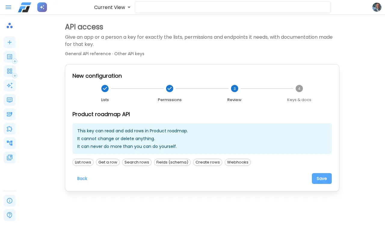Open the bookmarks library icon in sidebar
This screenshot has width=385, height=240.
click(x=10, y=157)
